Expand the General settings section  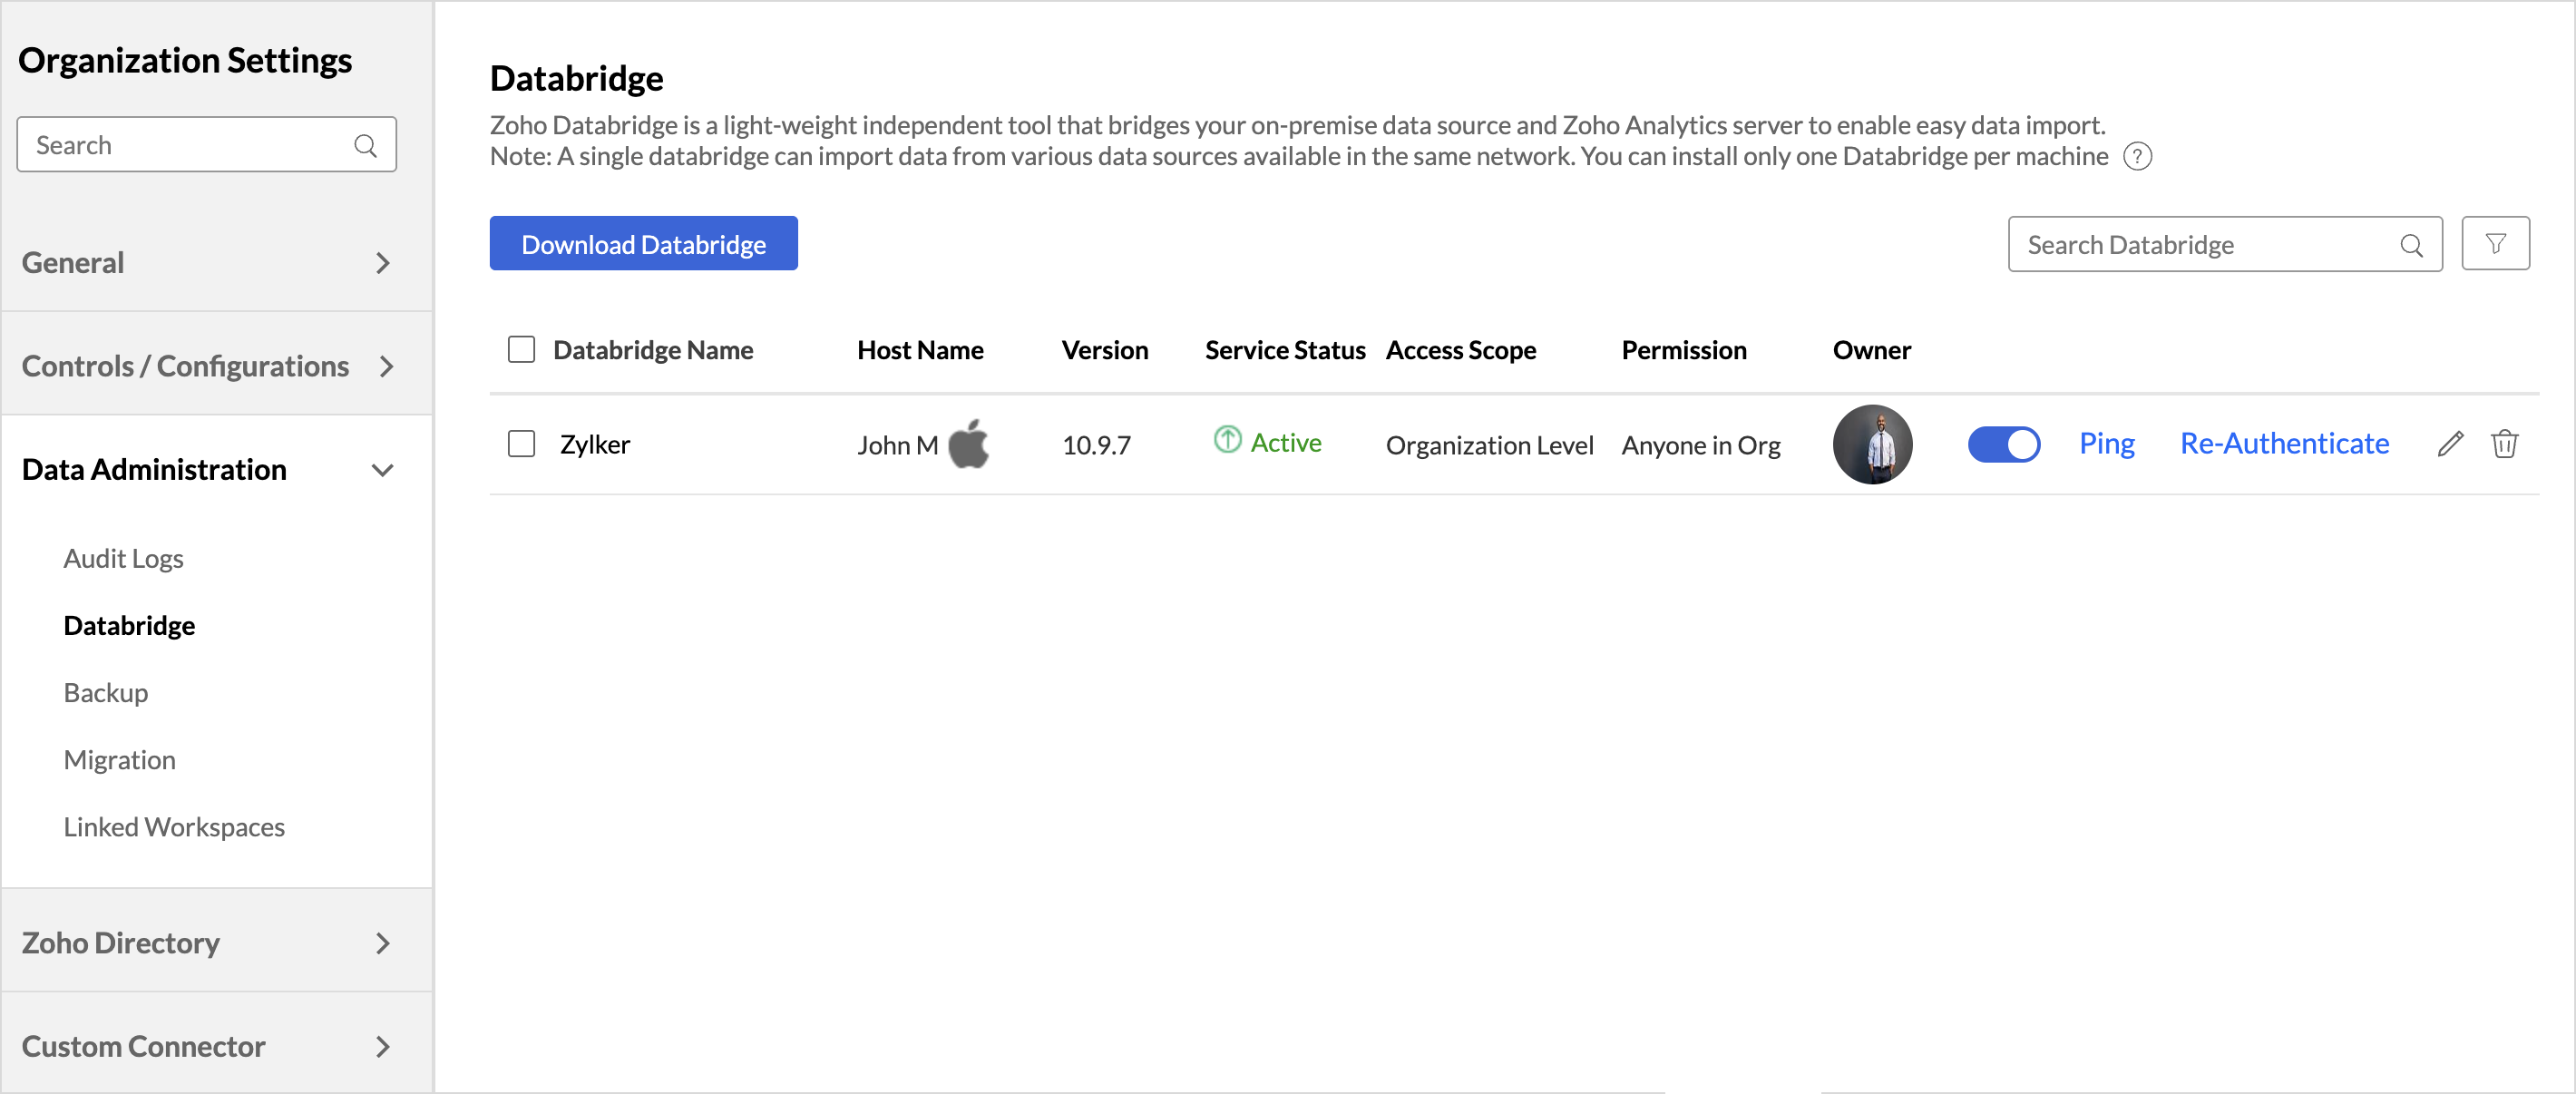(382, 263)
